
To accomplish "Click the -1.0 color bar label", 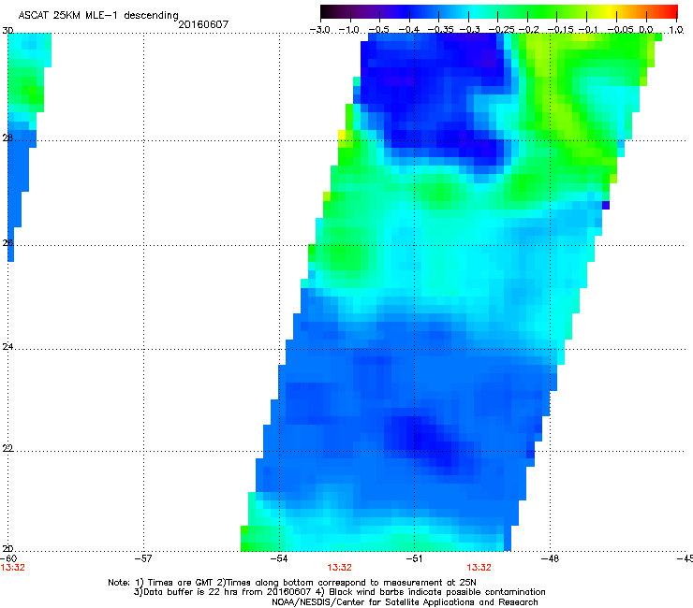I will click(x=349, y=30).
